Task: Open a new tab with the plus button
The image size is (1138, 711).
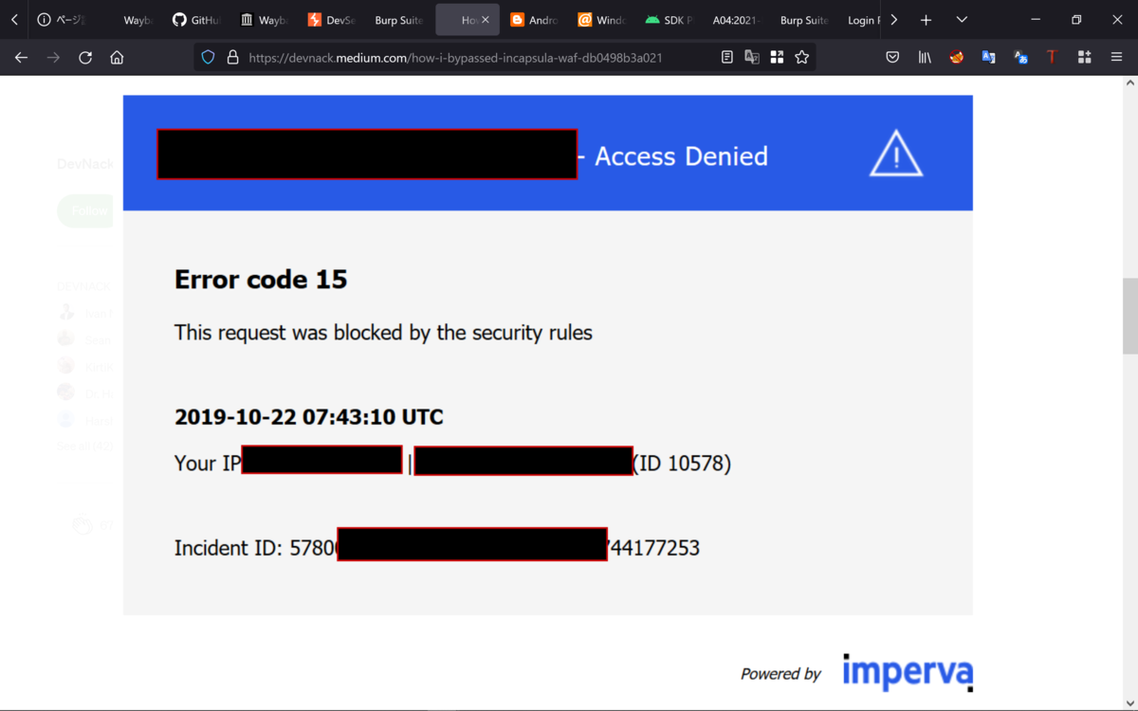Action: (x=926, y=20)
